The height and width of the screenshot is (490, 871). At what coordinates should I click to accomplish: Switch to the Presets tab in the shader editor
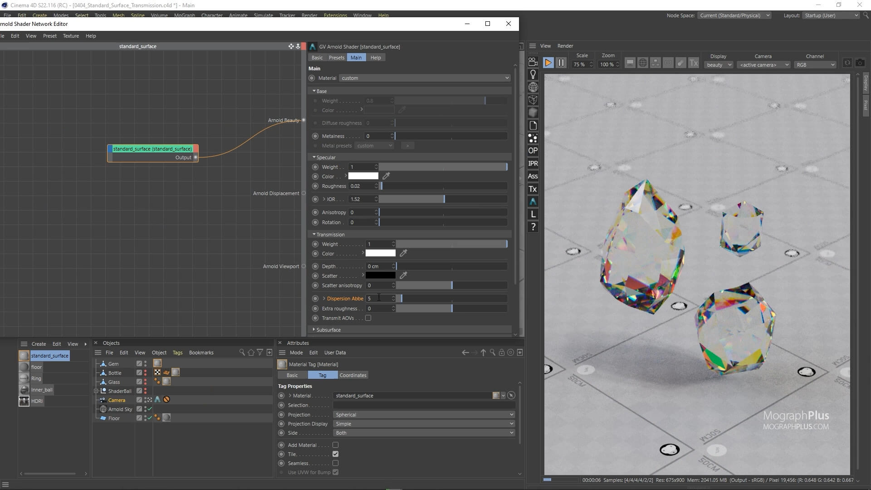pos(337,57)
